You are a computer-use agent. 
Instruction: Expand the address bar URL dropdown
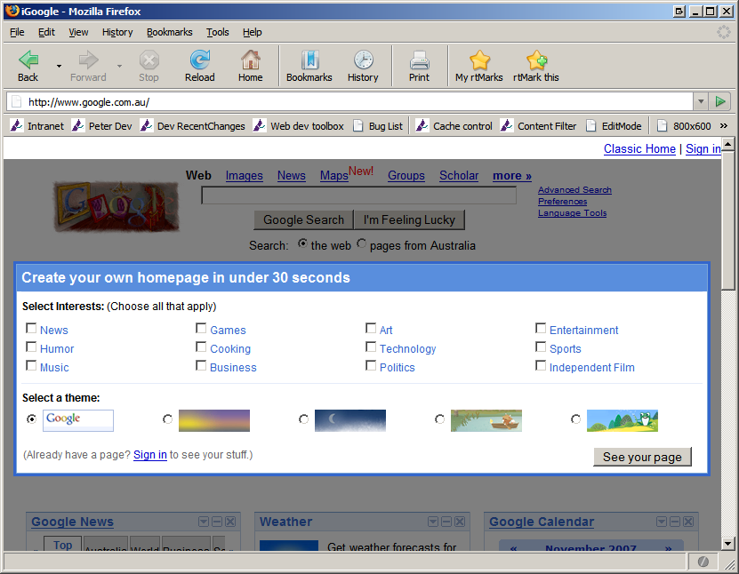(x=701, y=101)
